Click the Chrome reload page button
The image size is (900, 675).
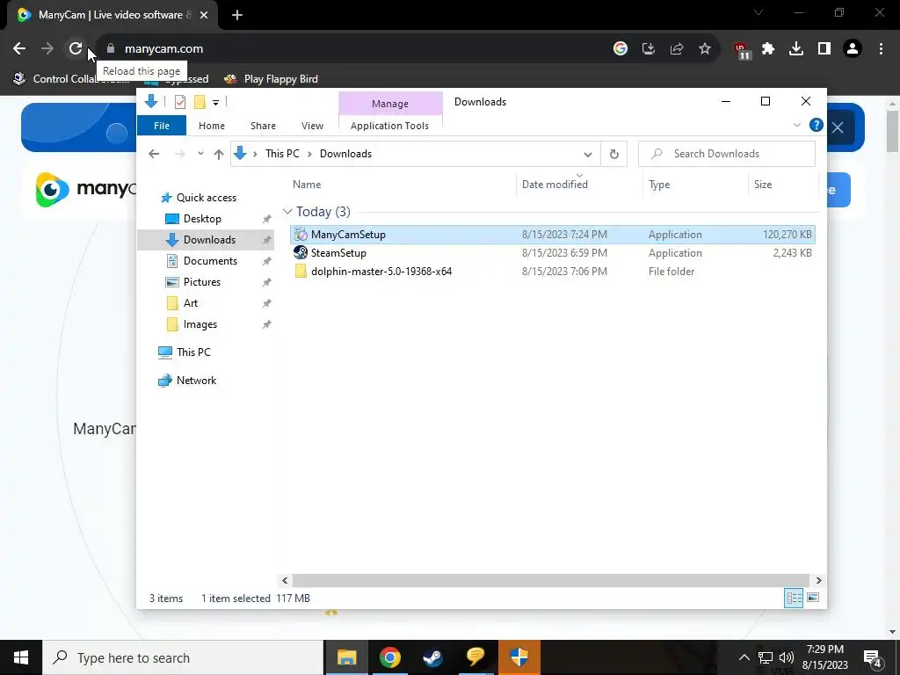click(76, 49)
